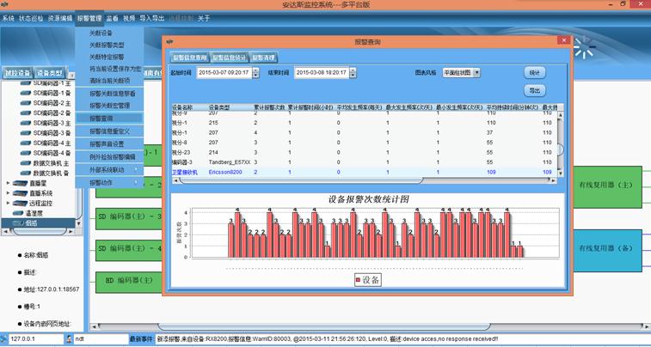Switch to the 被控设备 tab
The width and height of the screenshot is (651, 347).
pos(17,73)
